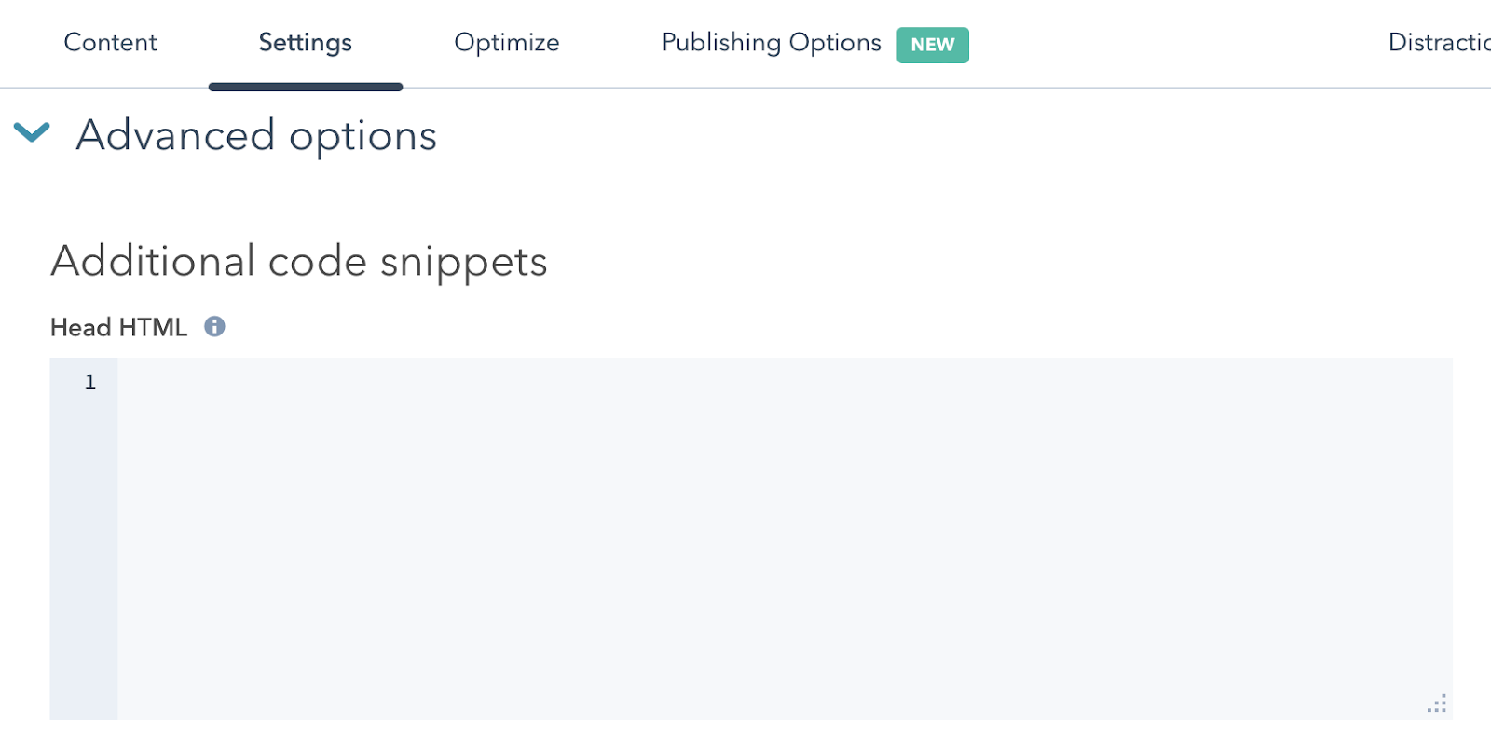Click the word "options" in Advanced options

coord(362,138)
